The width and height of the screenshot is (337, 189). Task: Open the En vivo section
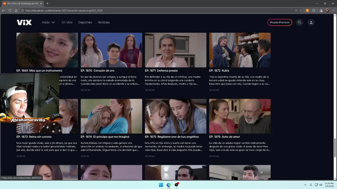pyautogui.click(x=67, y=22)
